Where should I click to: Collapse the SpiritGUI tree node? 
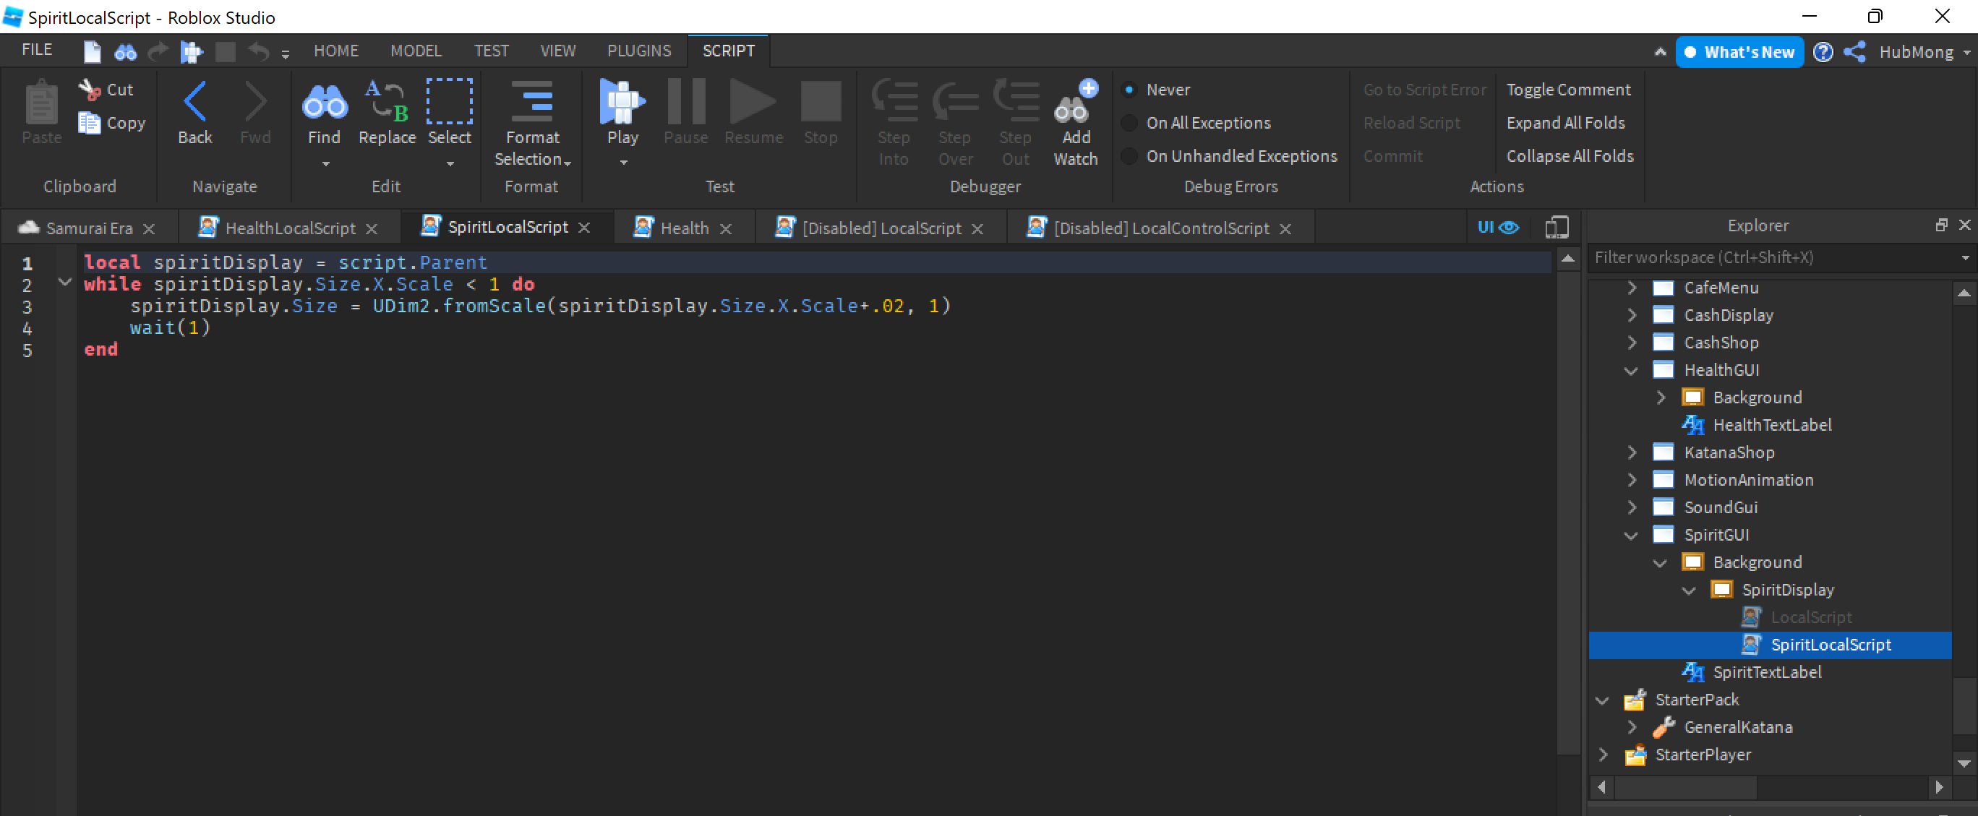[1632, 536]
